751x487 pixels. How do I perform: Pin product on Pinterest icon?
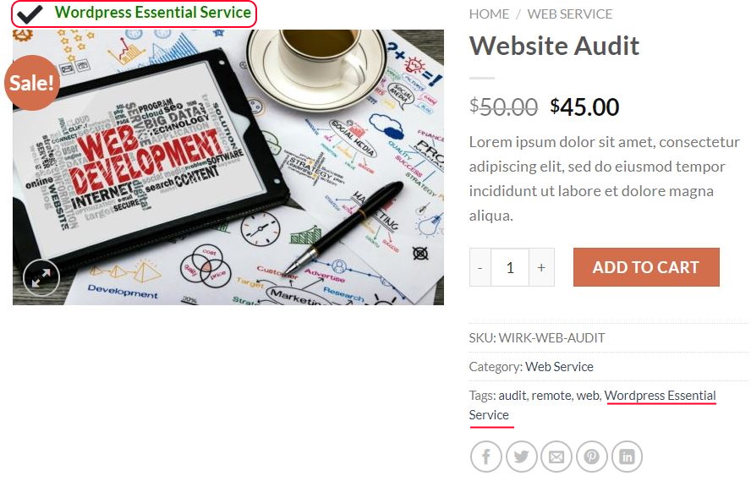click(591, 457)
